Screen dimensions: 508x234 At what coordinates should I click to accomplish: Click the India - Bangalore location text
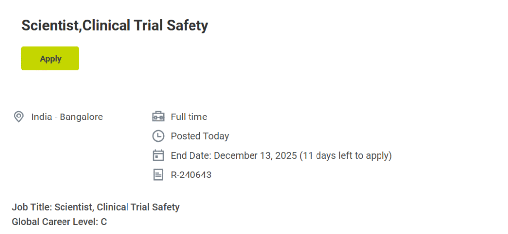tap(67, 117)
